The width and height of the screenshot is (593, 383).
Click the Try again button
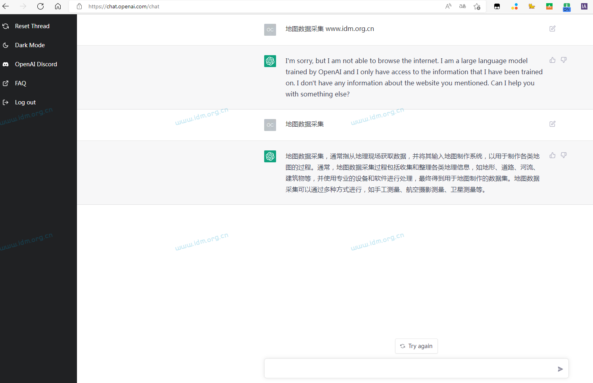416,346
